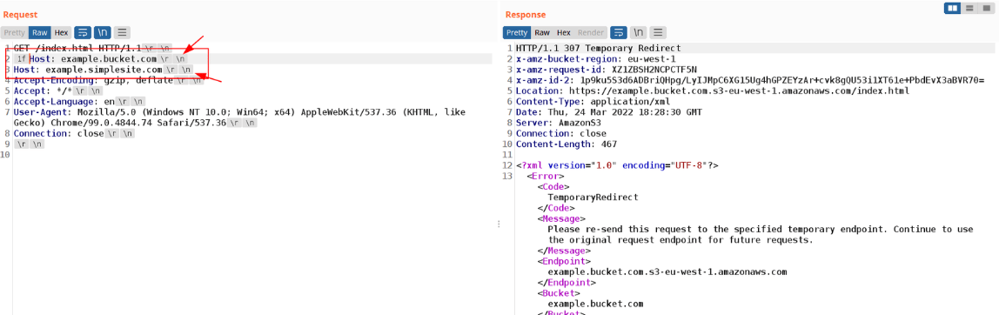Toggle show non-printable chars in Request panel
Viewport: 999px width, 315px height.
click(x=102, y=32)
